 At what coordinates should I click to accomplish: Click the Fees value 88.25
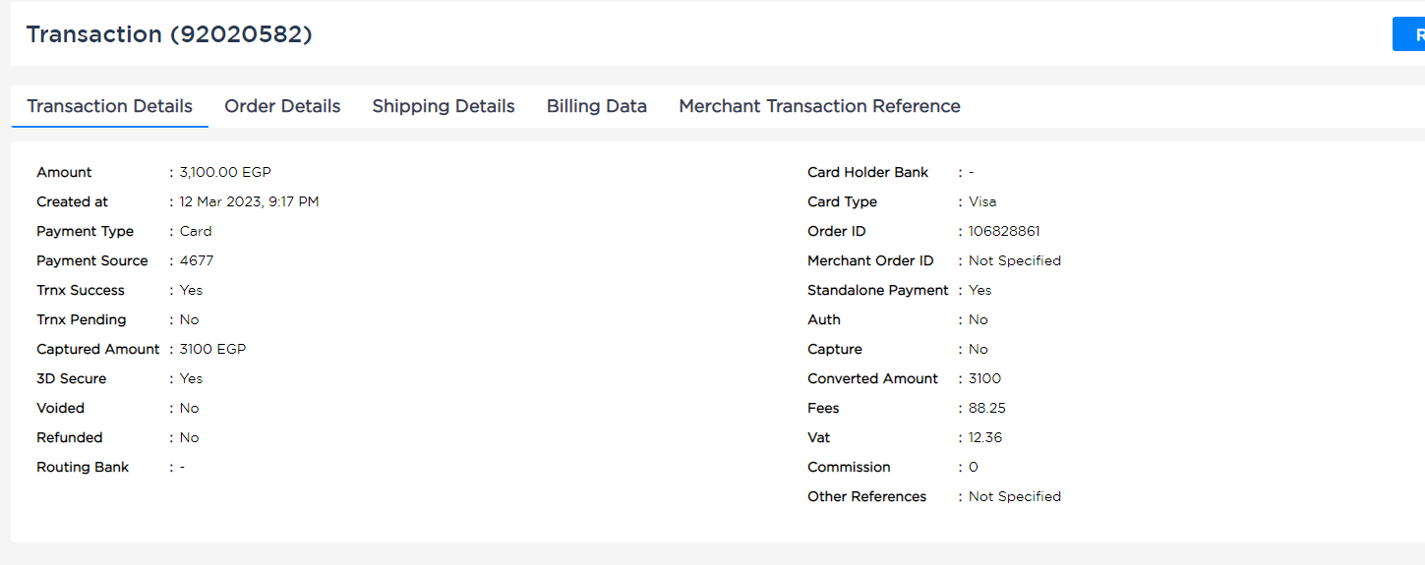[x=987, y=408]
